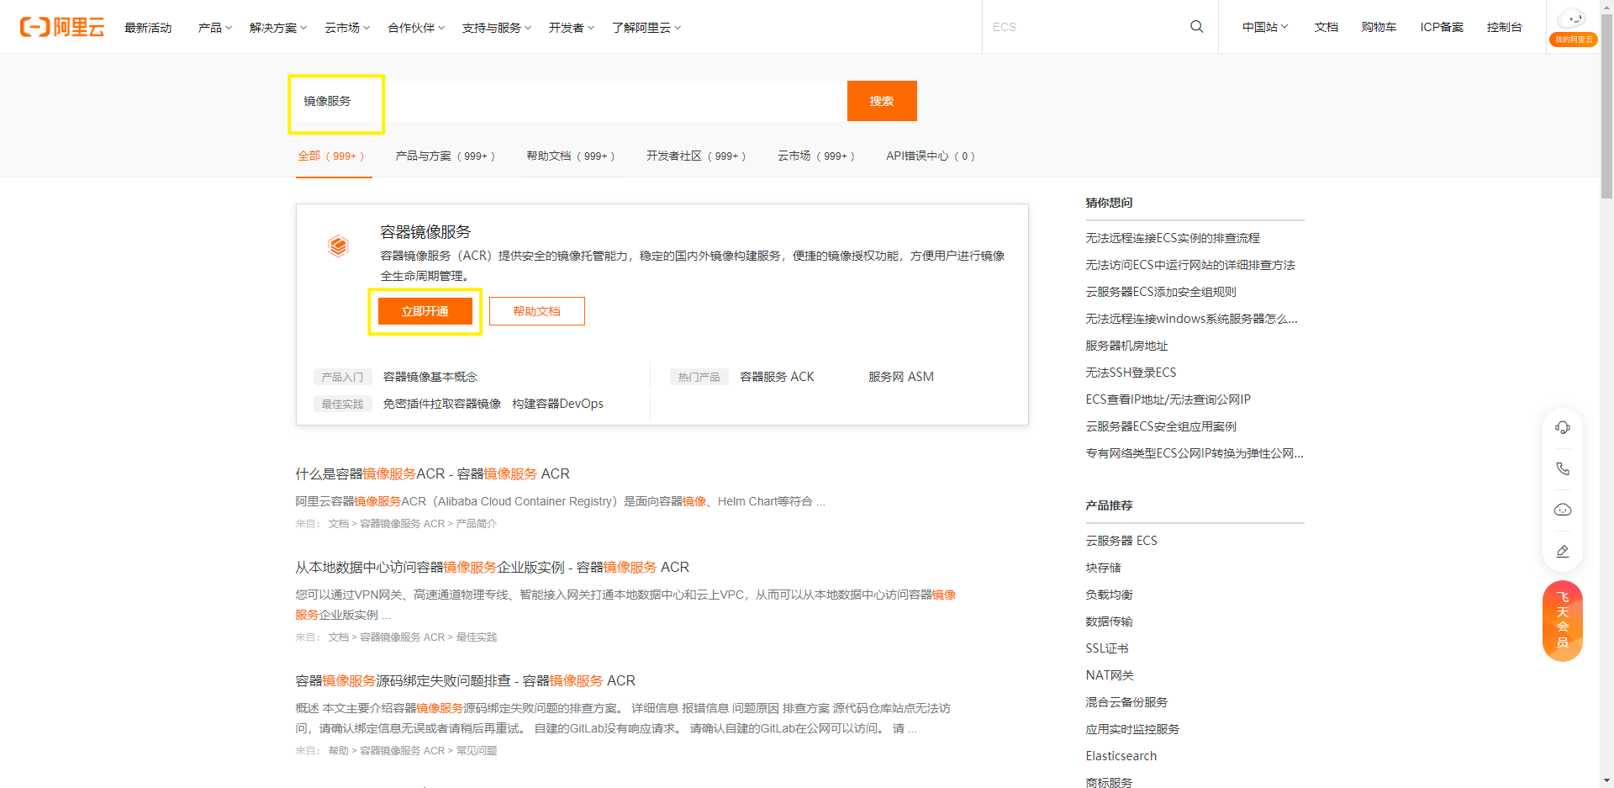This screenshot has height=788, width=1614.
Task: Click the cloud assistant icon in sidebar
Action: [1563, 510]
